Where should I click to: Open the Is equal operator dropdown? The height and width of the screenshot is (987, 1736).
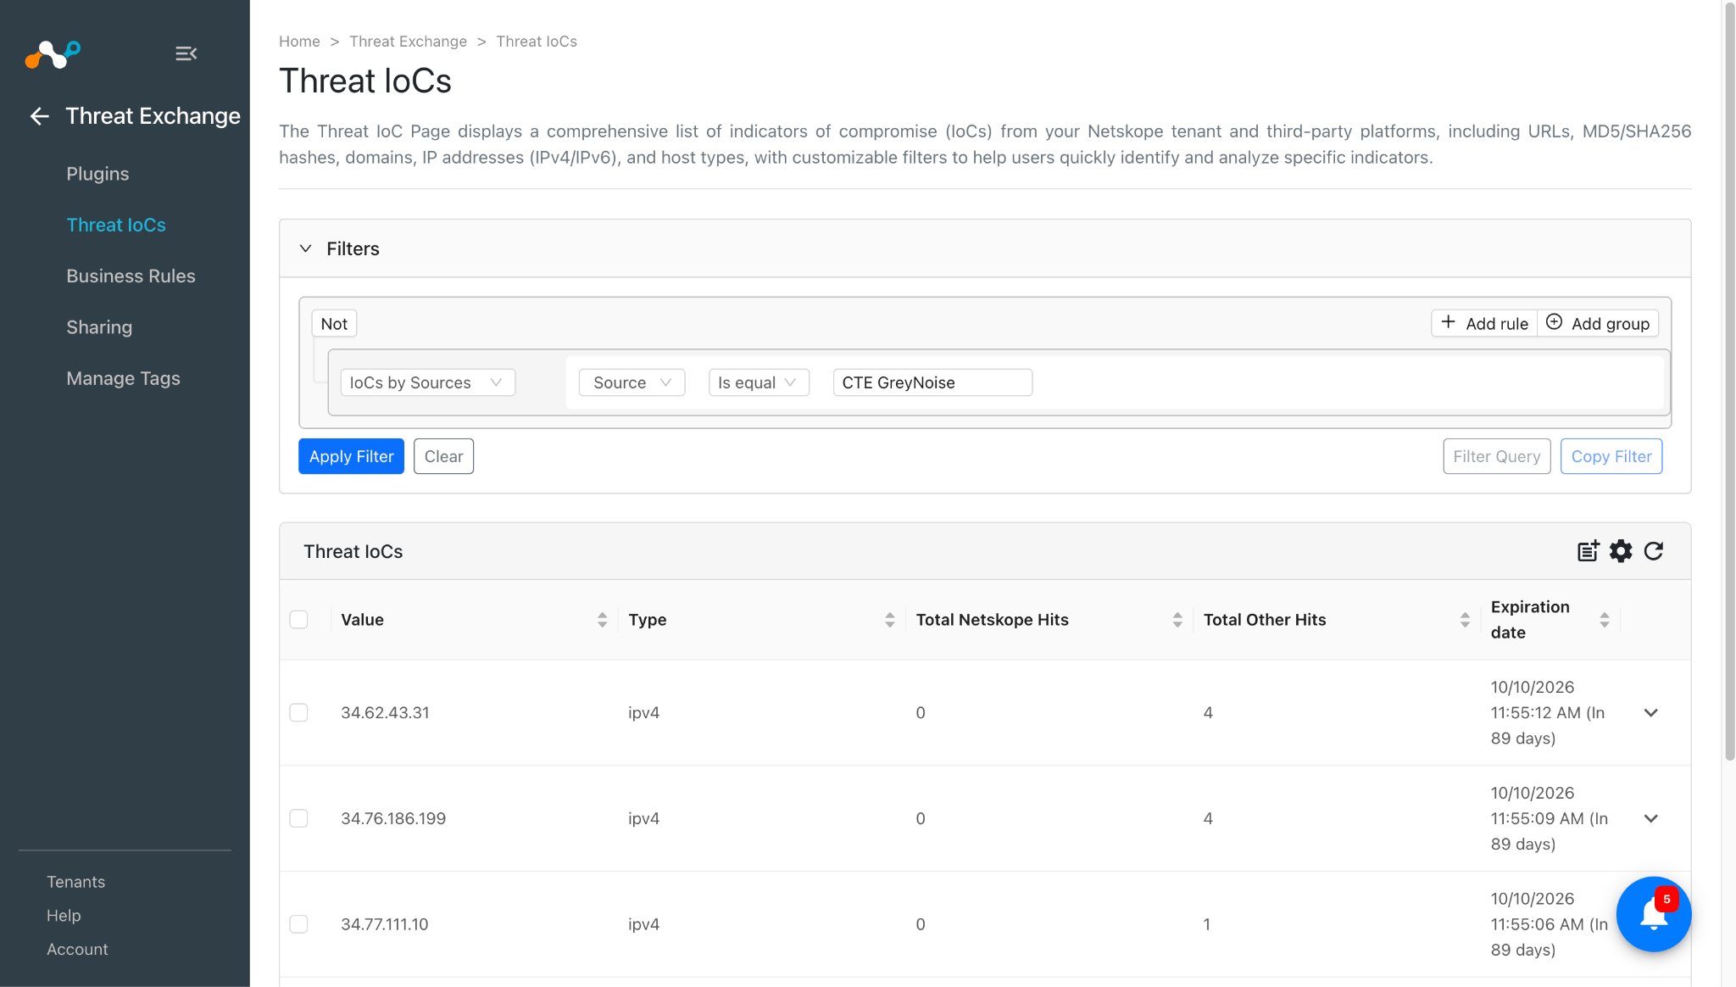coord(759,382)
